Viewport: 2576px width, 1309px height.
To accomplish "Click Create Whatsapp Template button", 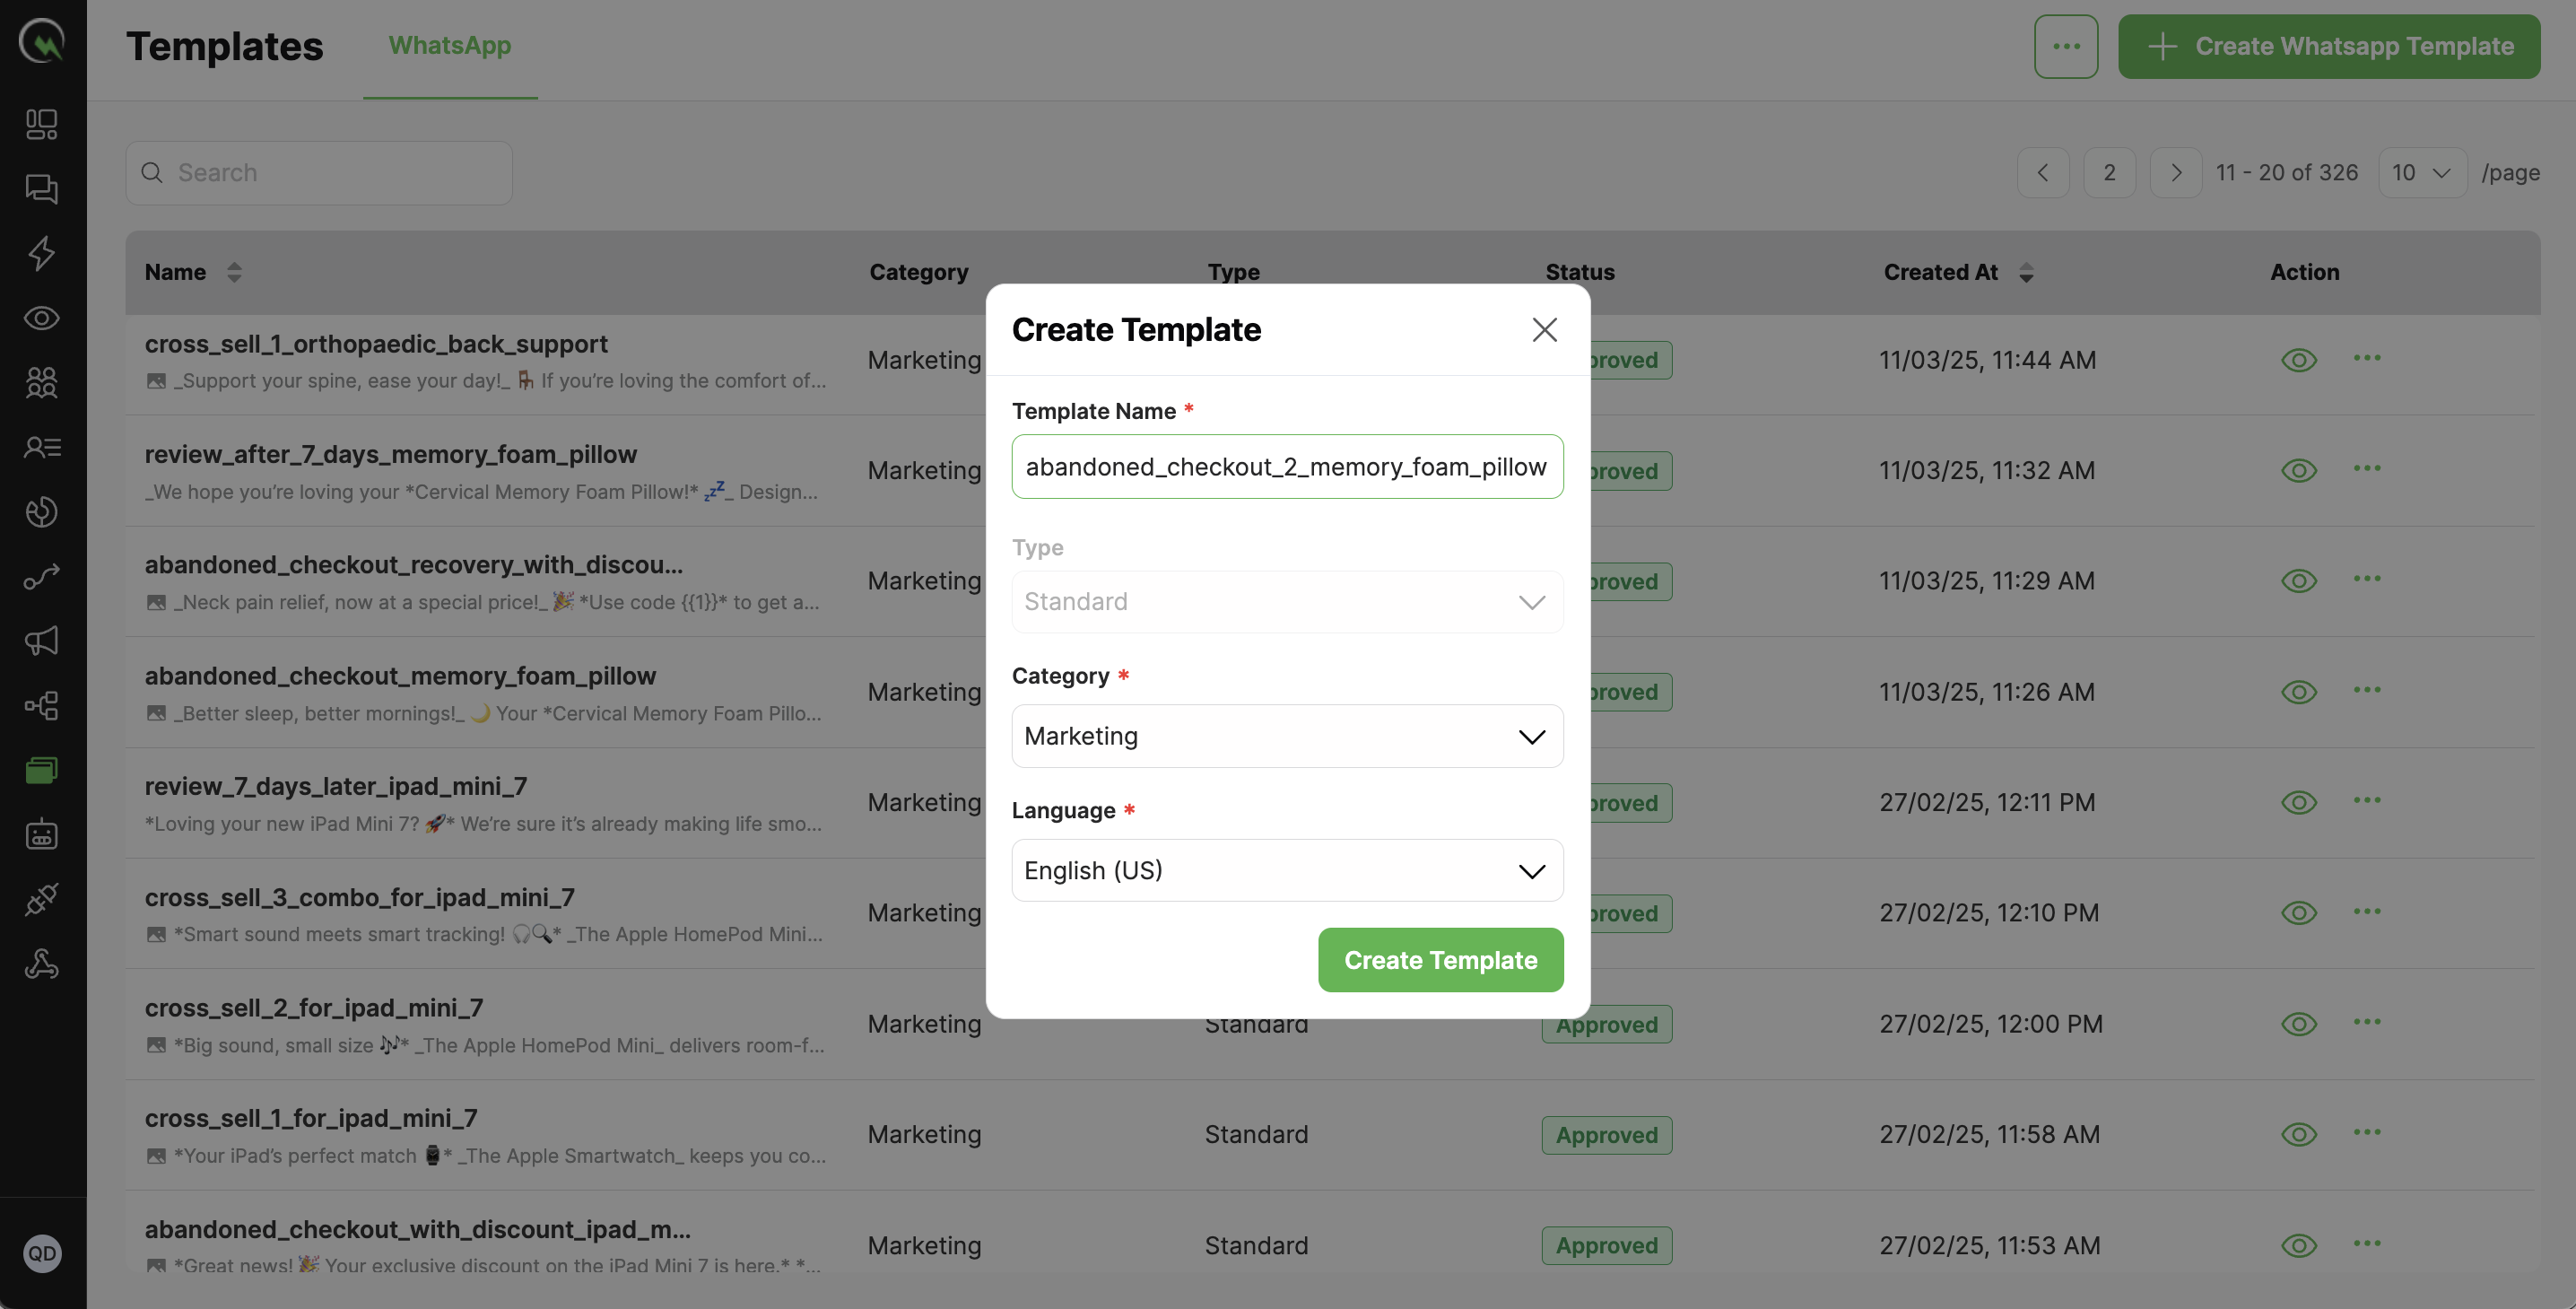I will point(2328,46).
